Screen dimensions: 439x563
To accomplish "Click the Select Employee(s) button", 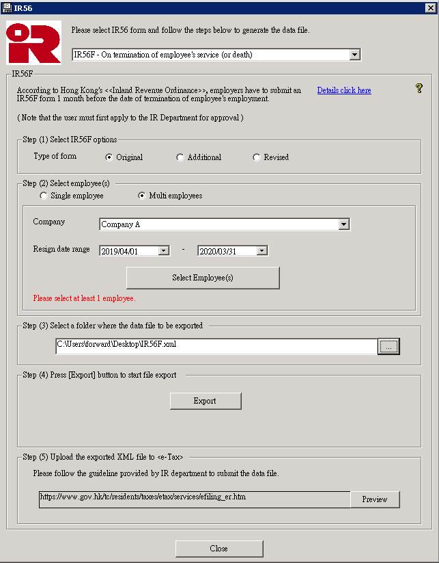I will click(x=203, y=278).
